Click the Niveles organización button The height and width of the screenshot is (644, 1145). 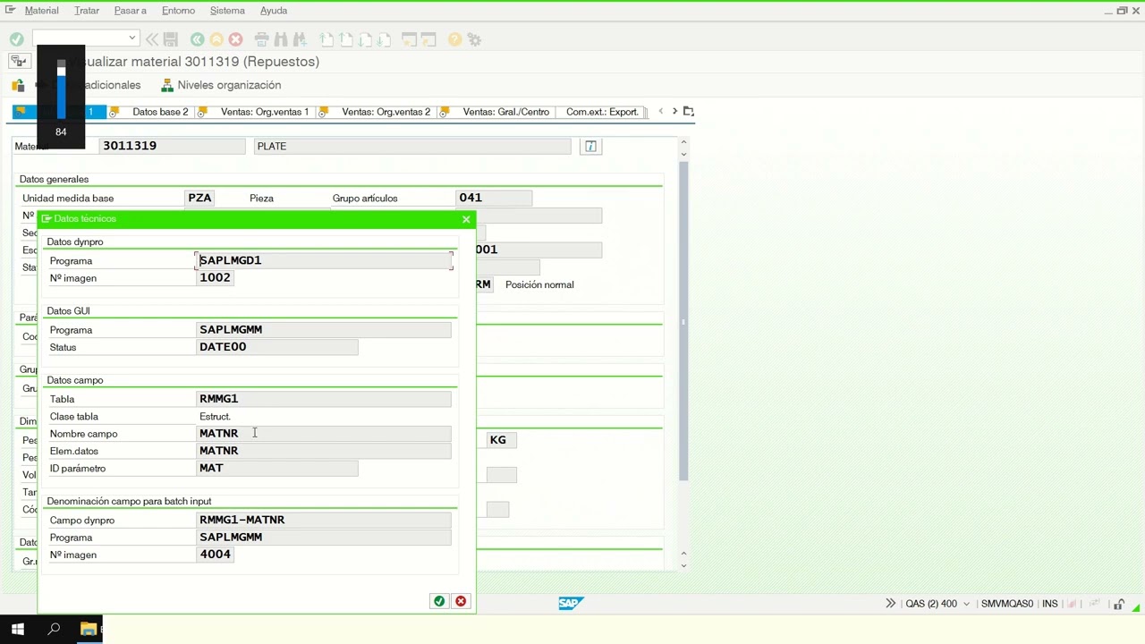pos(221,85)
